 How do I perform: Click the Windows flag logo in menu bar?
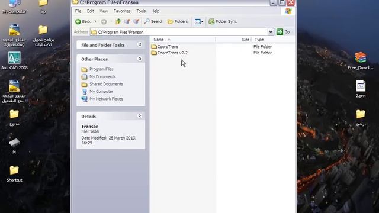[288, 11]
